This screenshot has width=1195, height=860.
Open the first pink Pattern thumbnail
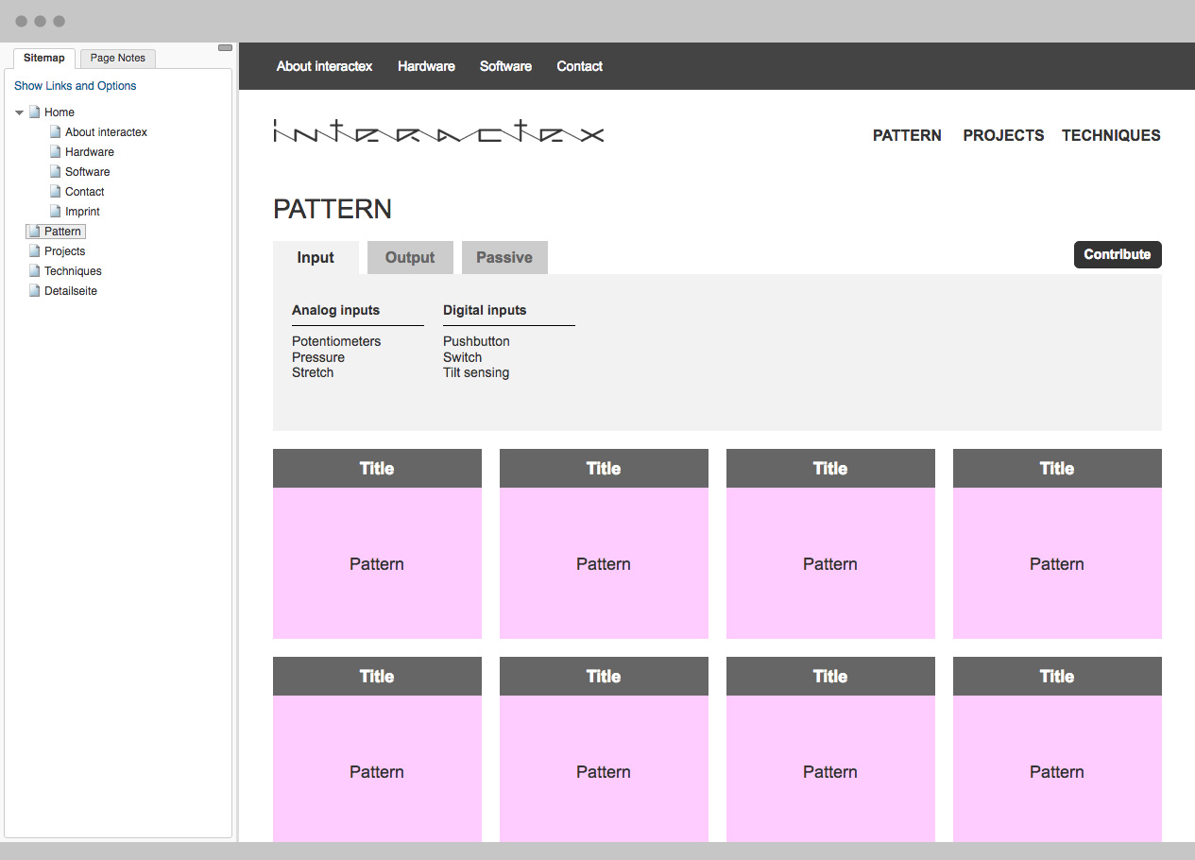coord(377,563)
